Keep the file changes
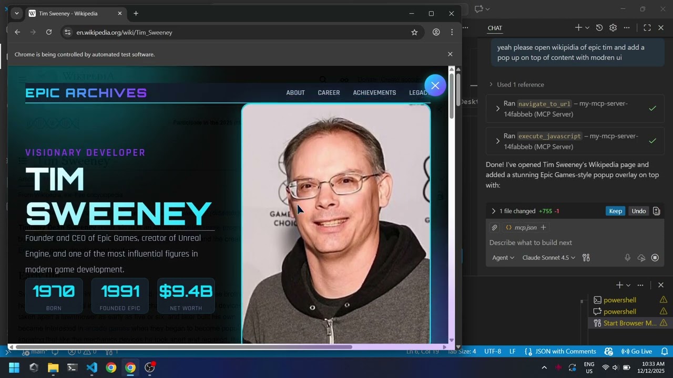Viewport: 673px width, 378px height. [x=615, y=211]
